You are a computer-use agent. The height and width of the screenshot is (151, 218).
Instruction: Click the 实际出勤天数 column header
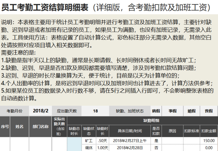59,127
